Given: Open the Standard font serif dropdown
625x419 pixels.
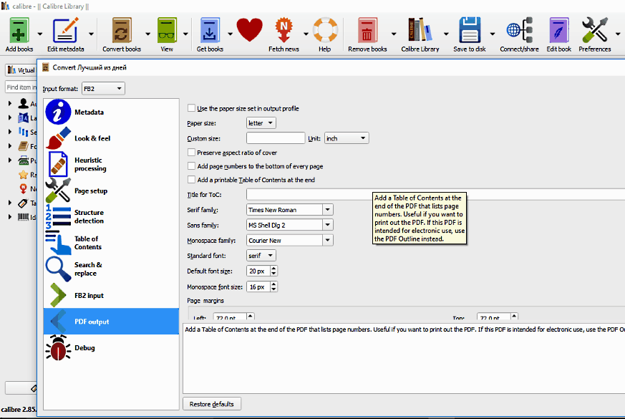Looking at the screenshot, I should pyautogui.click(x=261, y=256).
